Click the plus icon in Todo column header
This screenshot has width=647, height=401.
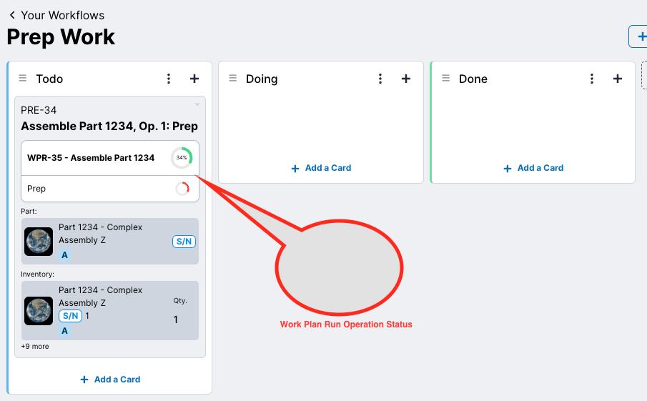point(194,79)
